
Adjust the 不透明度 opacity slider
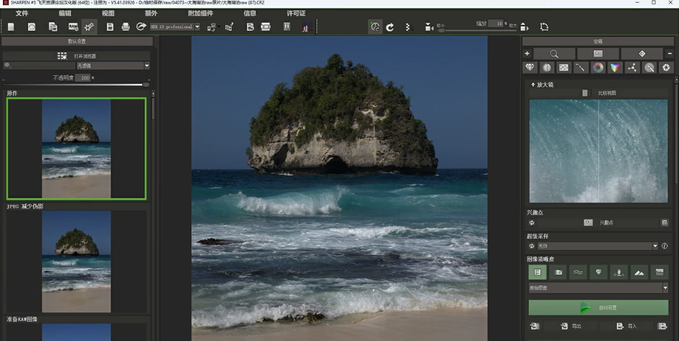(x=76, y=85)
